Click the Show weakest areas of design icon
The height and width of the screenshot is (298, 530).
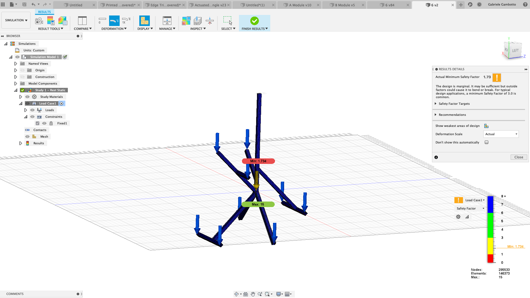point(486,126)
